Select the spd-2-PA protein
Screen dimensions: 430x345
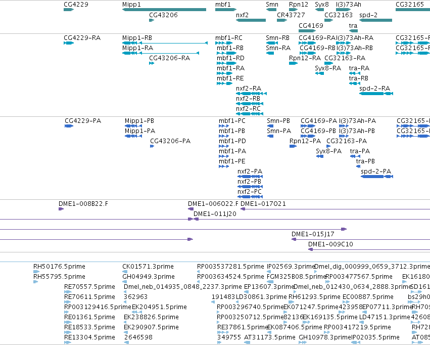tap(377, 177)
